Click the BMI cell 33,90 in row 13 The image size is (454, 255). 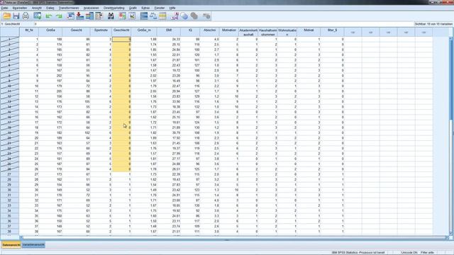169,102
